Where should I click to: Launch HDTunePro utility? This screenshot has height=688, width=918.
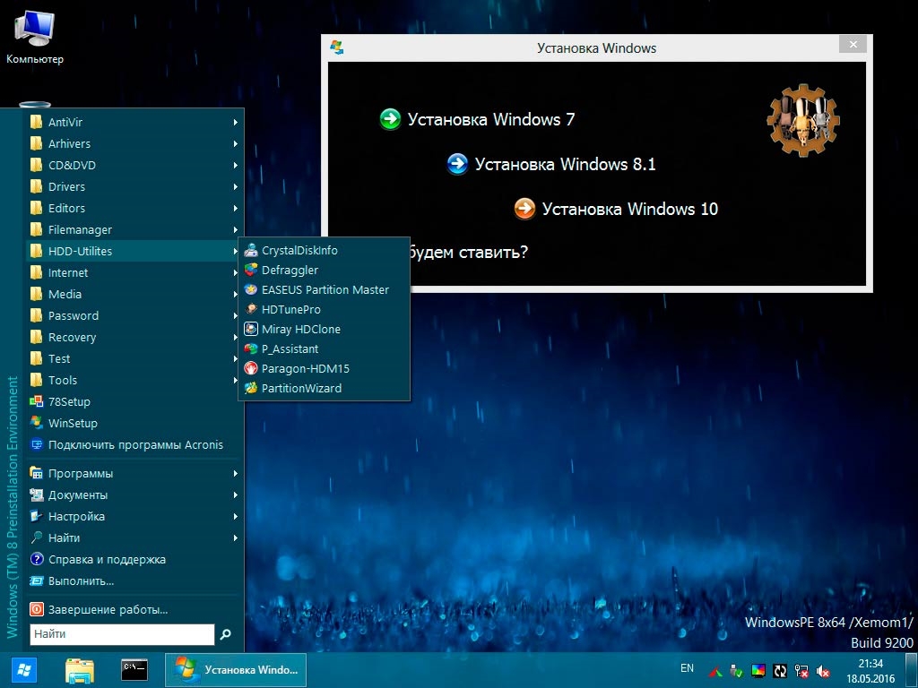[x=324, y=309]
